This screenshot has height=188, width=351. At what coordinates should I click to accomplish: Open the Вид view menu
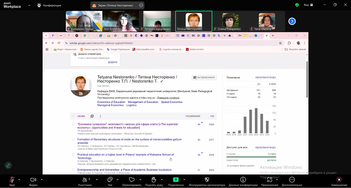pyautogui.click(x=308, y=5)
